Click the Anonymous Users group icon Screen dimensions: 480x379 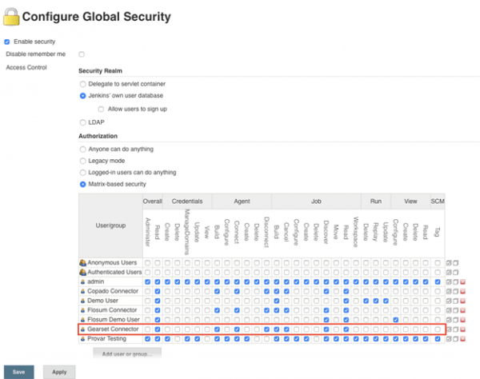(x=82, y=262)
